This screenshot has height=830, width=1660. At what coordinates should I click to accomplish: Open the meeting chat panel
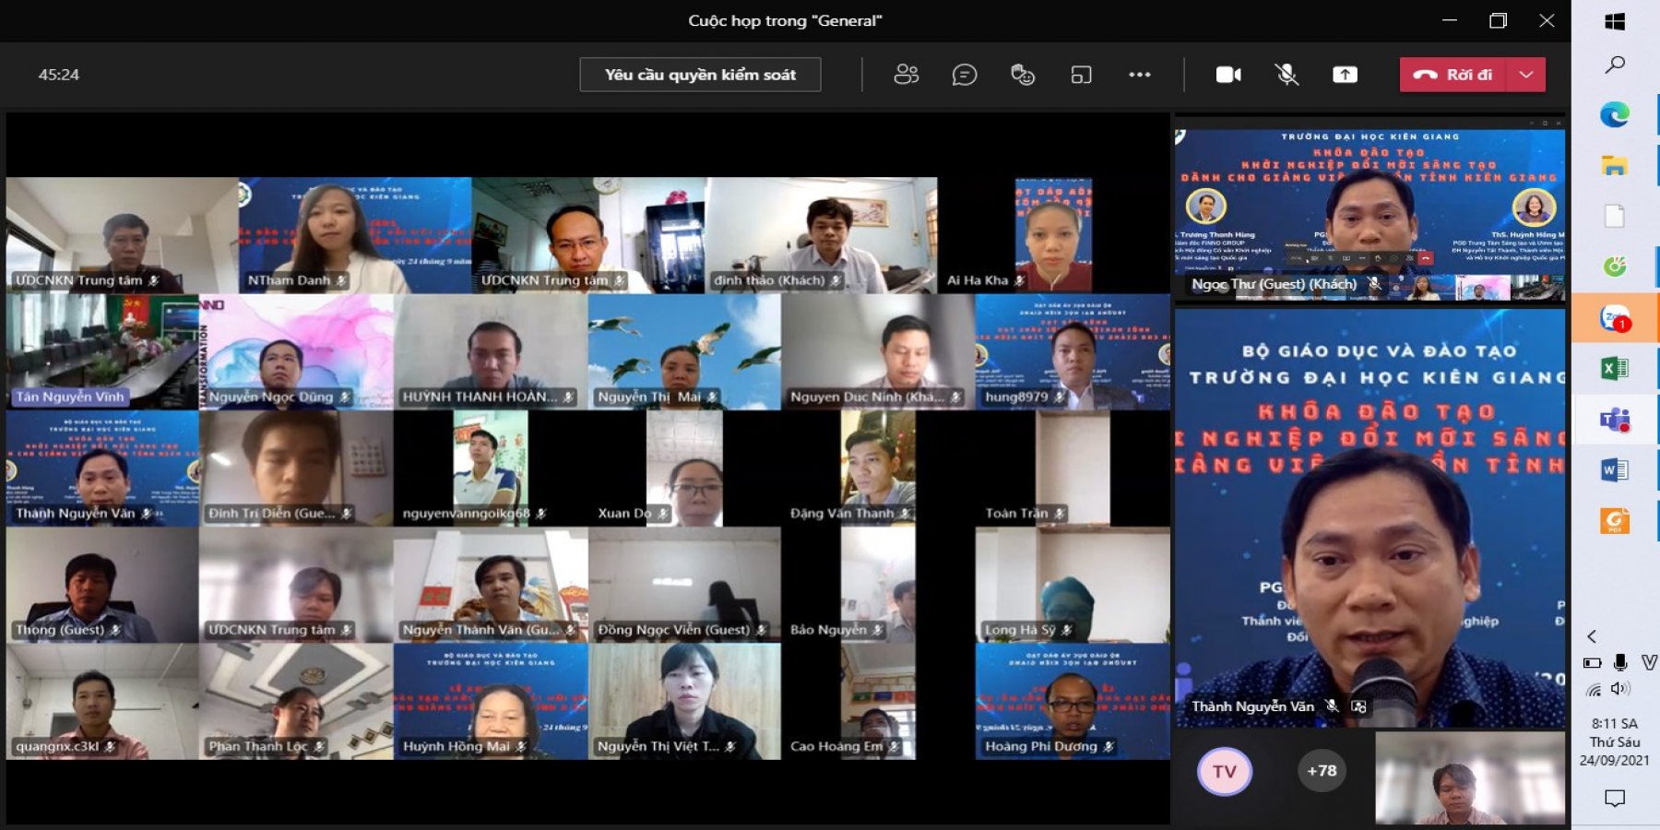click(x=964, y=75)
